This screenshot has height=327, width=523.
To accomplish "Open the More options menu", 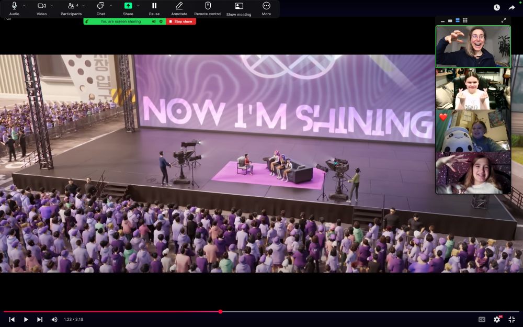I will [266, 6].
